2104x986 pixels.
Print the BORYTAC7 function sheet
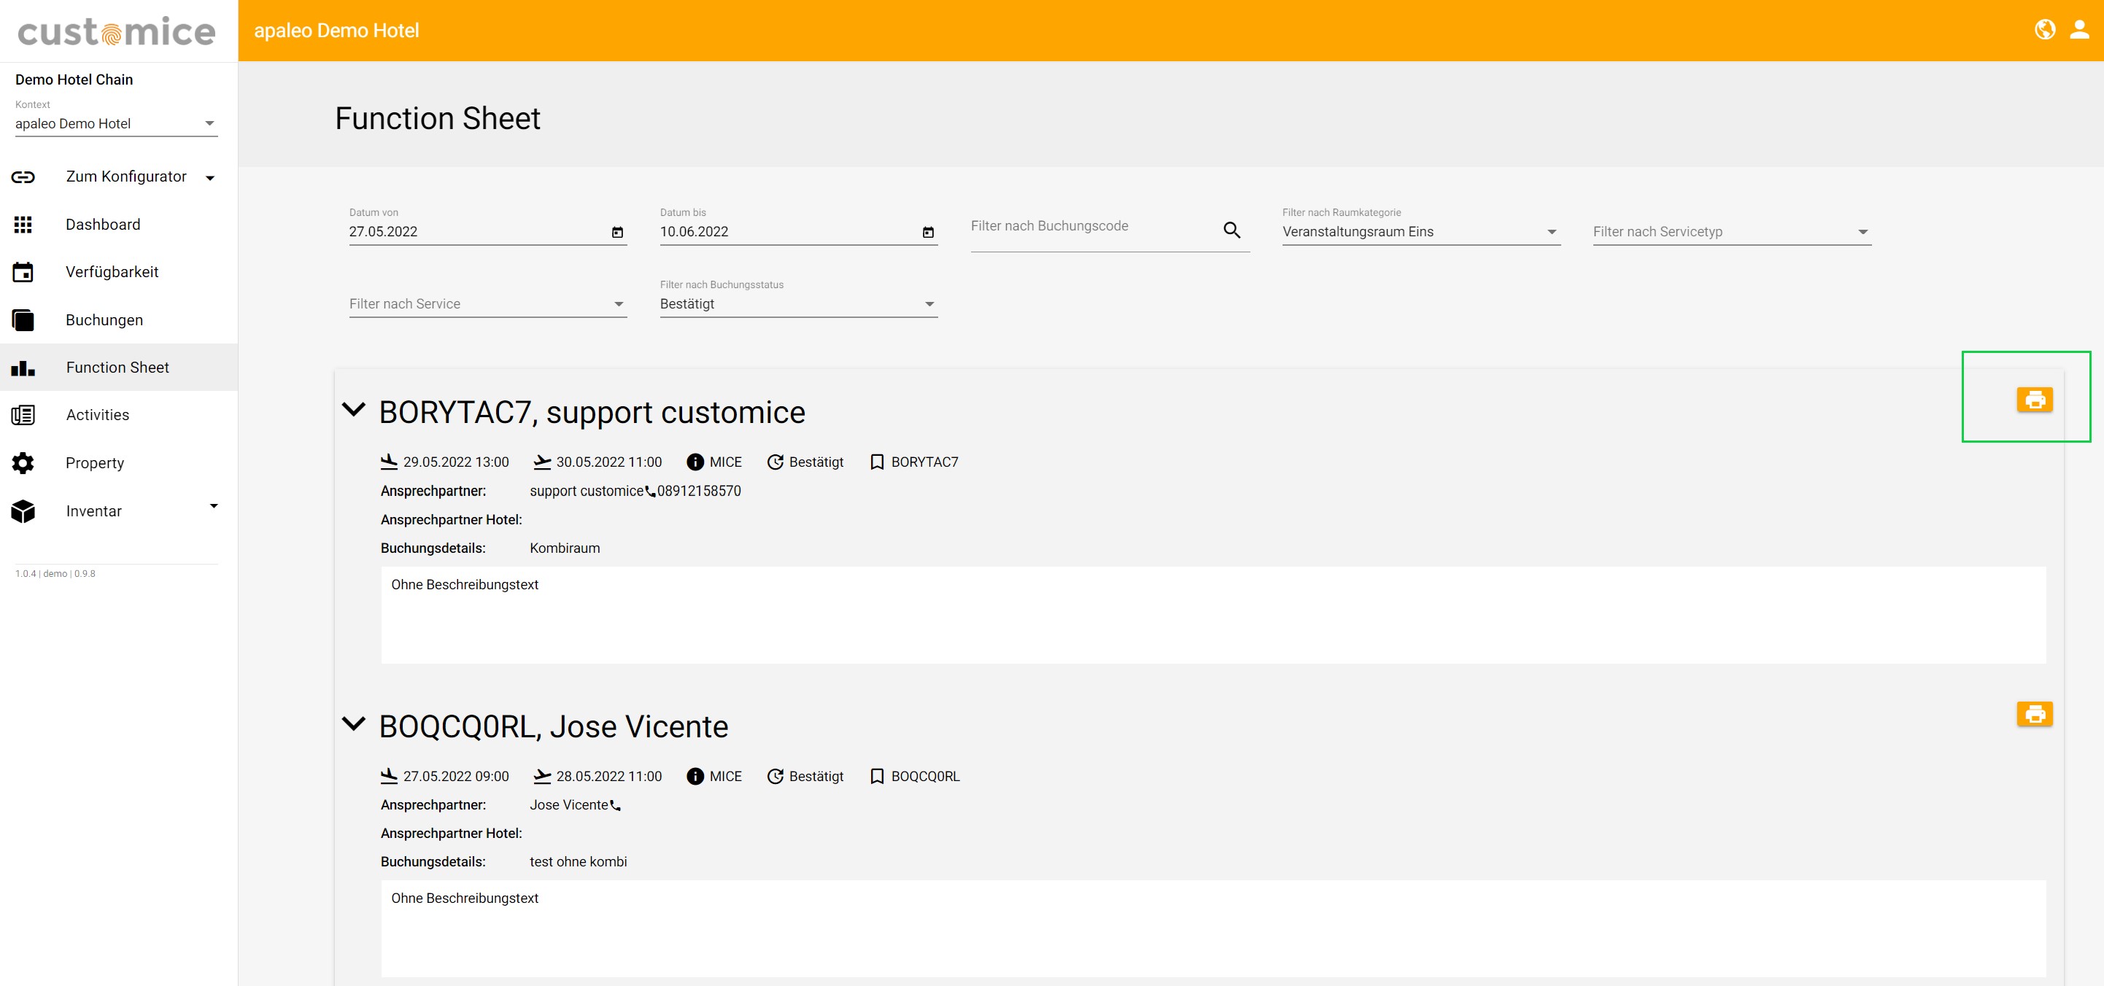[x=2034, y=400]
